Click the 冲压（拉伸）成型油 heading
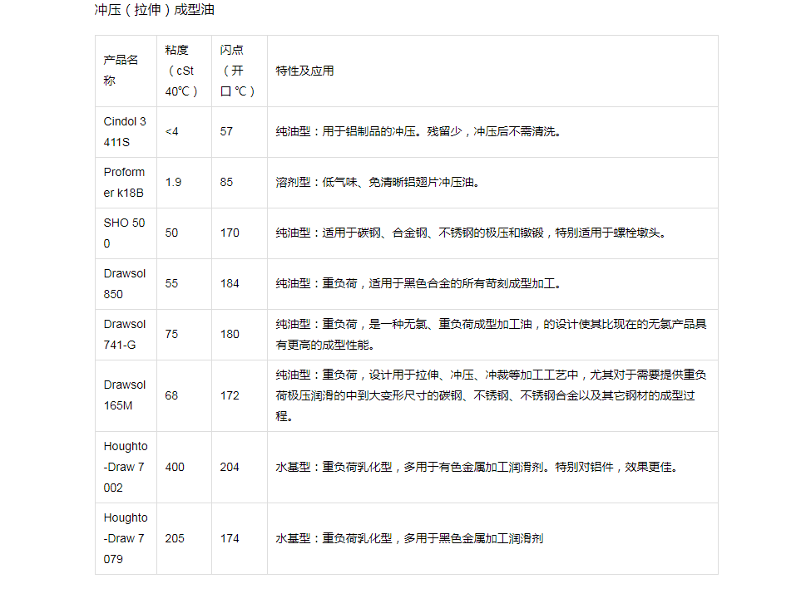 point(155,11)
